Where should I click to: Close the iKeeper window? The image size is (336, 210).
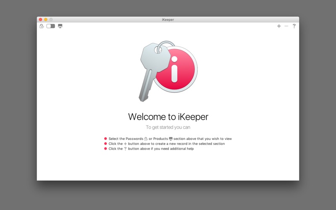(x=40, y=19)
